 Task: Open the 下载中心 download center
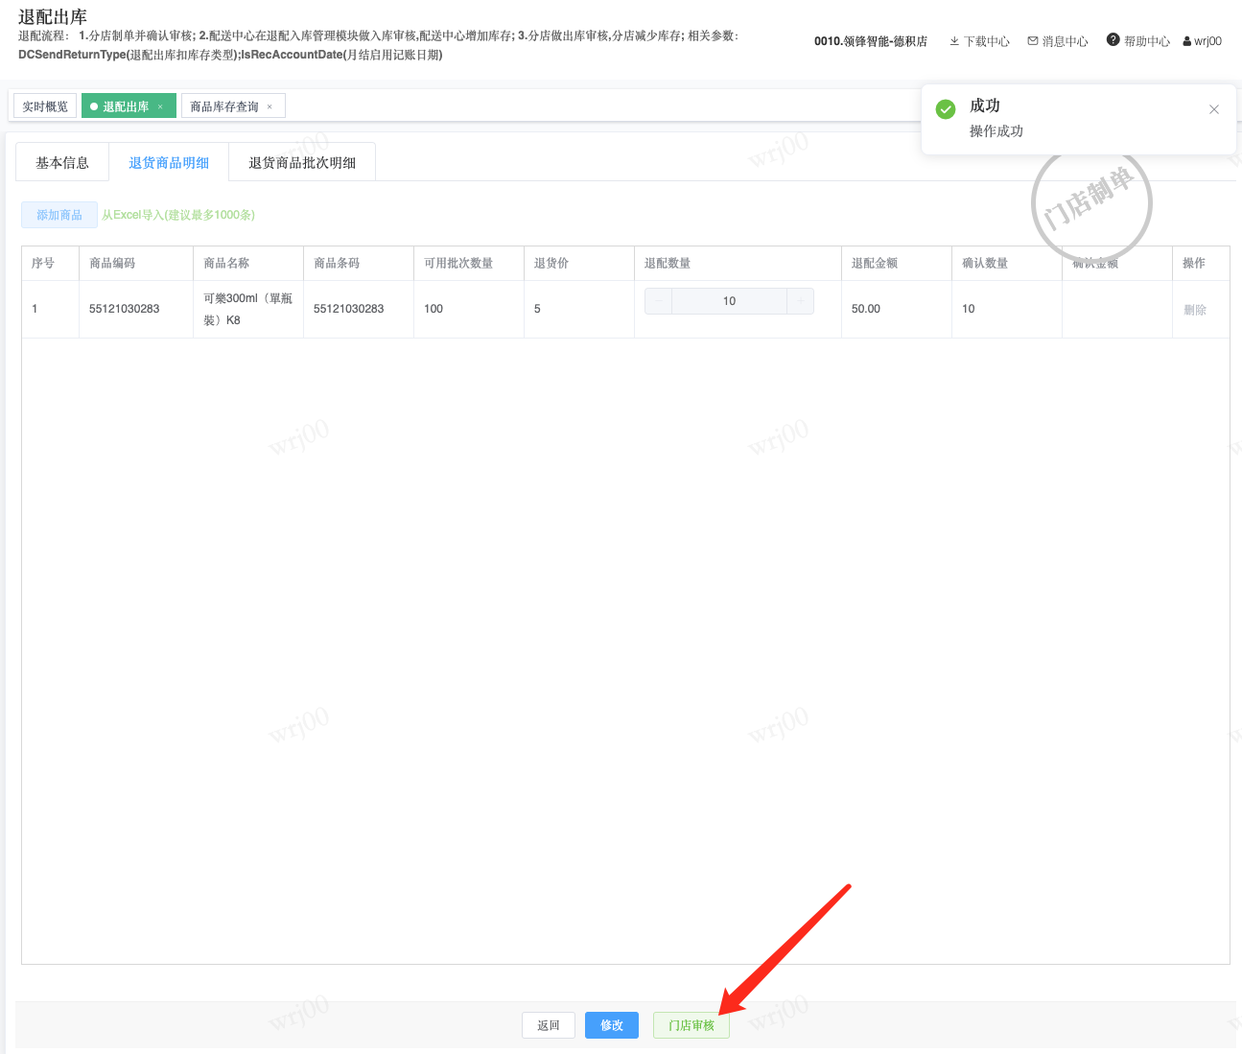click(x=979, y=41)
